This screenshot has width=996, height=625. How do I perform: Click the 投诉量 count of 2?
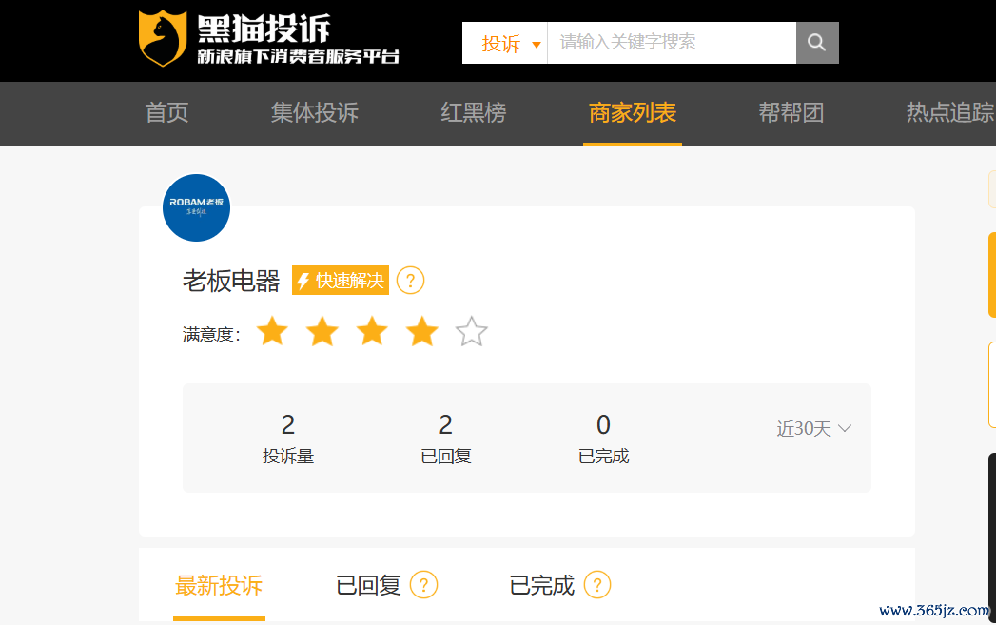pyautogui.click(x=288, y=424)
